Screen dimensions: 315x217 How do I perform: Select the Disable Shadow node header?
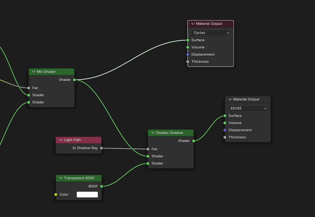coord(171,133)
